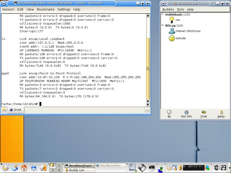Click Konsole scrollbar up arrow at top
Image resolution: width=231 pixels, height=173 pixels.
tap(148, 16)
